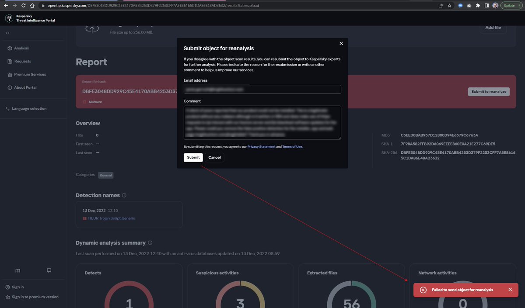Reload the page
This screenshot has width=525, height=308.
pos(24,6)
